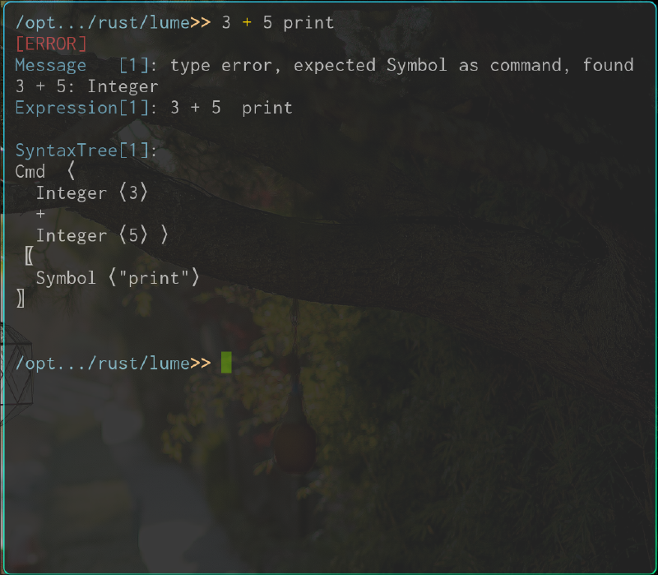Click the red [ERROR] label
Viewport: 658px width, 575px height.
[51, 44]
